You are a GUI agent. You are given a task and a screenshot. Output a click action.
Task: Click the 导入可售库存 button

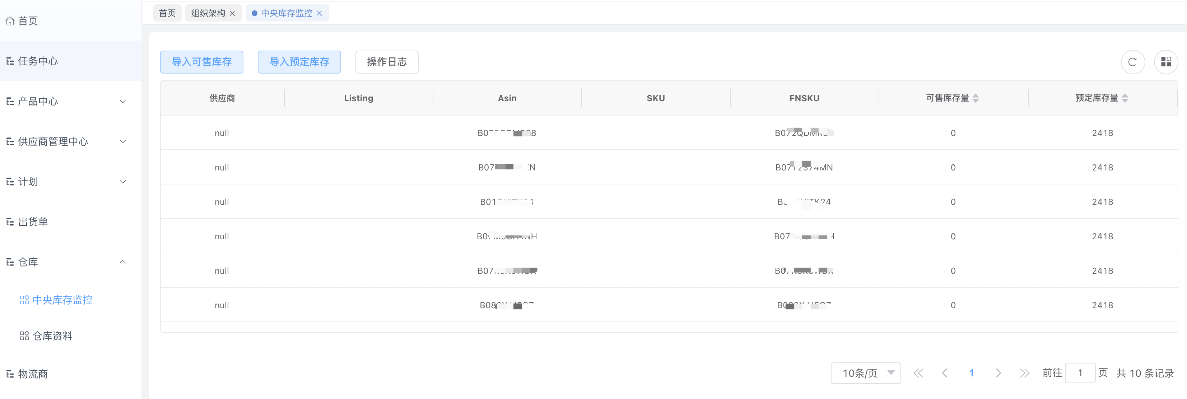(201, 62)
